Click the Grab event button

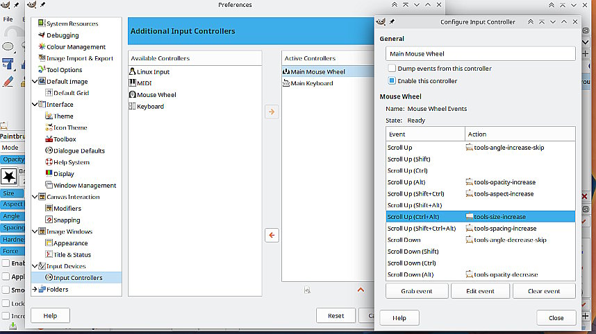417,291
